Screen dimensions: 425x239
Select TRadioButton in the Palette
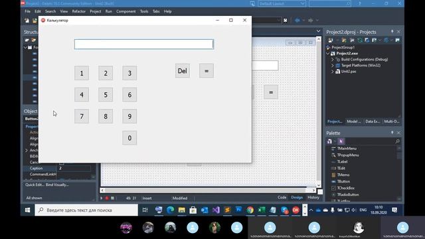348,195
